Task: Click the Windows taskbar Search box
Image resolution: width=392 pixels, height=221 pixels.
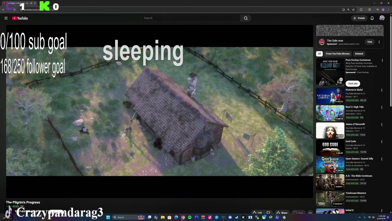Action: pyautogui.click(x=129, y=217)
